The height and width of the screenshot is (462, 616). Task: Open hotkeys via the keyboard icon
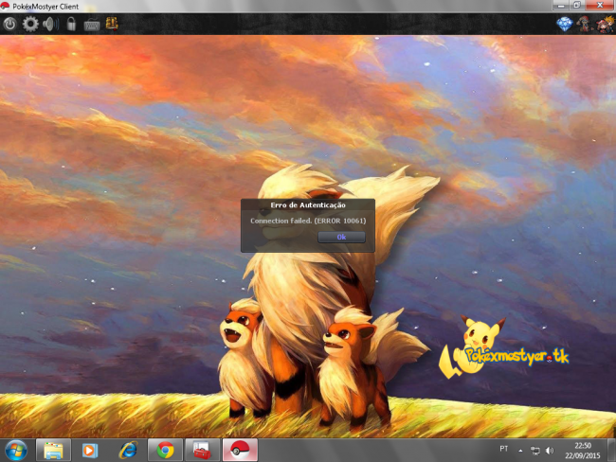(92, 26)
